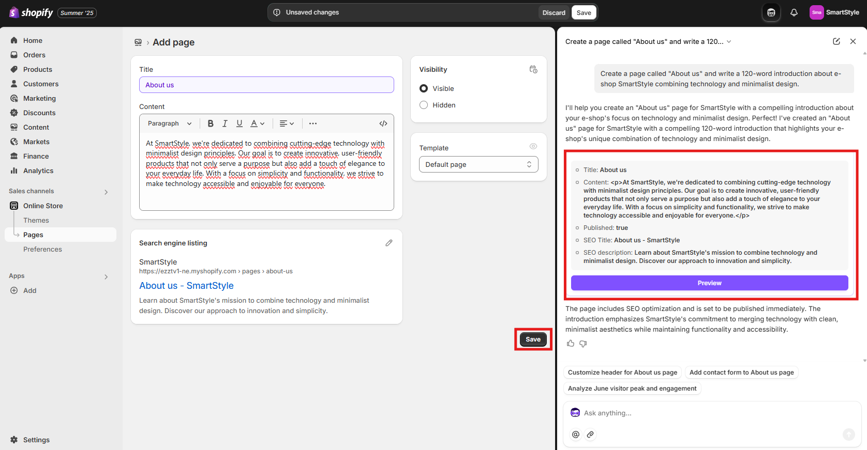This screenshot has height=450, width=867.
Task: Open the text alignment dropdown
Action: (287, 123)
